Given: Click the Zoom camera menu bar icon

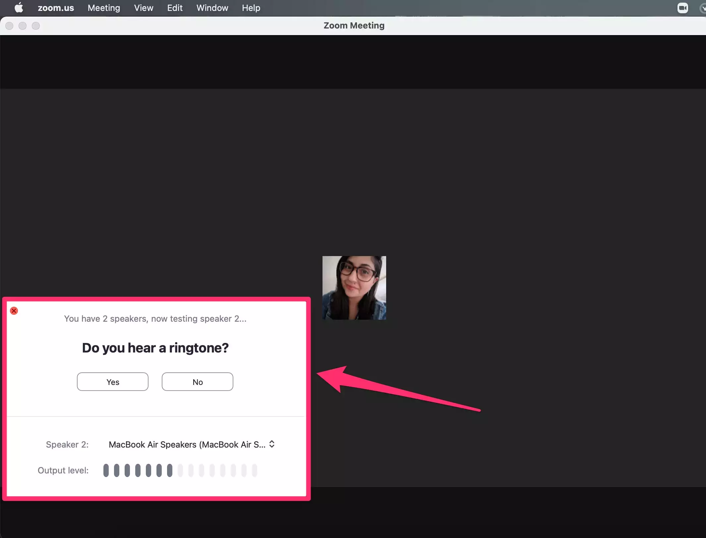Looking at the screenshot, I should pyautogui.click(x=682, y=8).
